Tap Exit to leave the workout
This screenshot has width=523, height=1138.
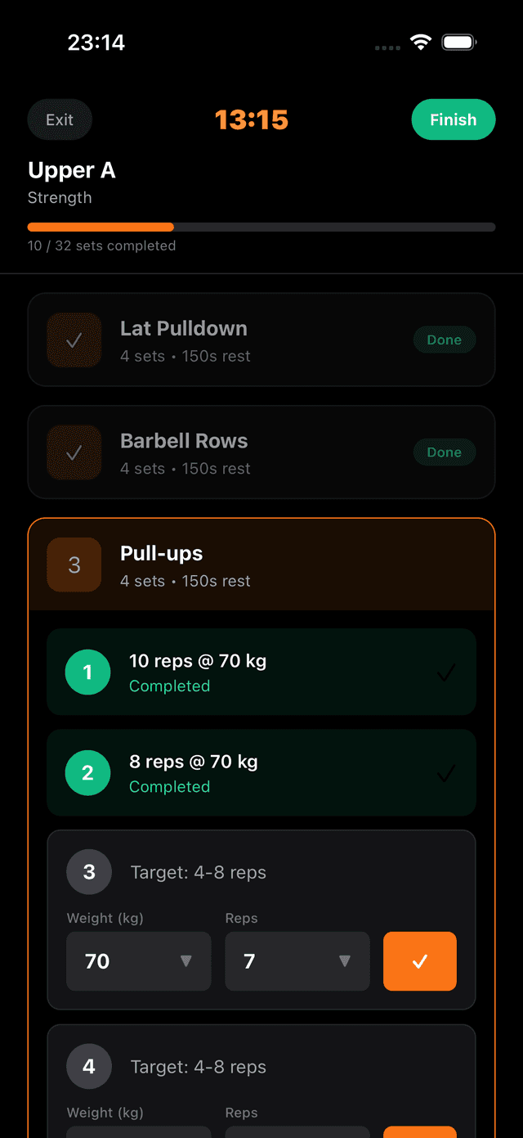[59, 119]
